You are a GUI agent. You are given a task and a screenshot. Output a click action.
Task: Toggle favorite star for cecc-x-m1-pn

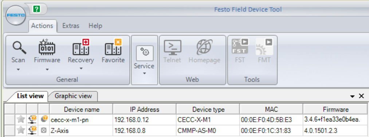(x=21, y=120)
